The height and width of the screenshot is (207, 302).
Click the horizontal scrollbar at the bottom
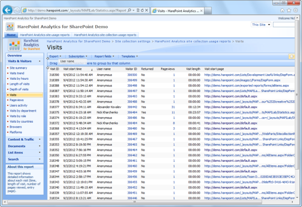coord(135,202)
